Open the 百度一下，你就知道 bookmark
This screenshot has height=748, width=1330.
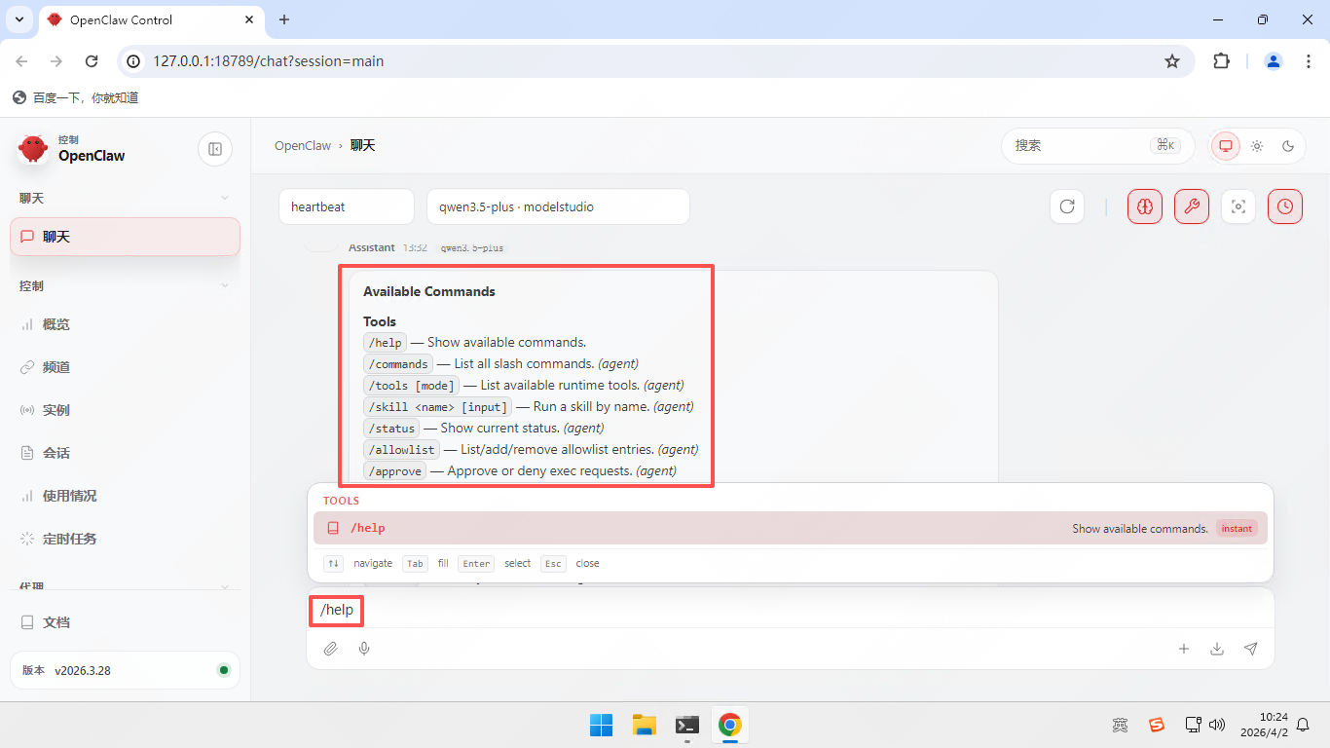pos(76,97)
